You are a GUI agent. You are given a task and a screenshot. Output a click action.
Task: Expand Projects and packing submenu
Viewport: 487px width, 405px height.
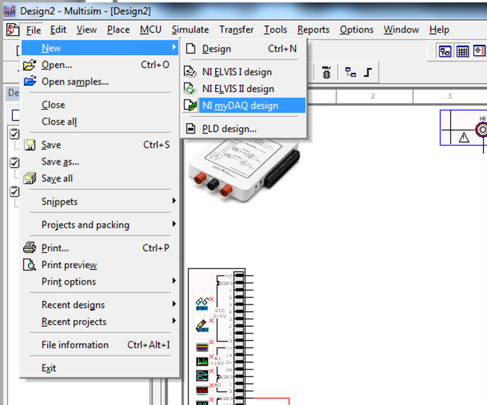[x=100, y=224]
